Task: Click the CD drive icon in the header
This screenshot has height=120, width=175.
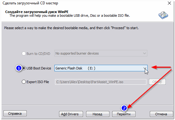Action: [163, 15]
